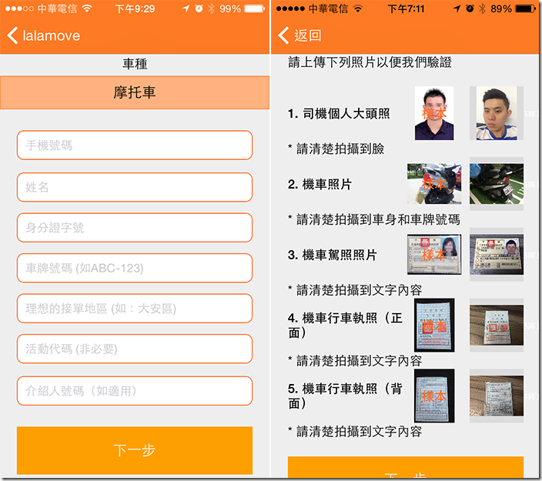The width and height of the screenshot is (542, 481).
Task: Tap the 3. 機車駕照照片 label
Action: pyautogui.click(x=332, y=255)
